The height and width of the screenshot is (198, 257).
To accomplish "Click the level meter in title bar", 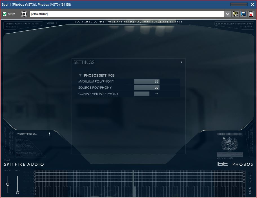I will (x=239, y=5).
